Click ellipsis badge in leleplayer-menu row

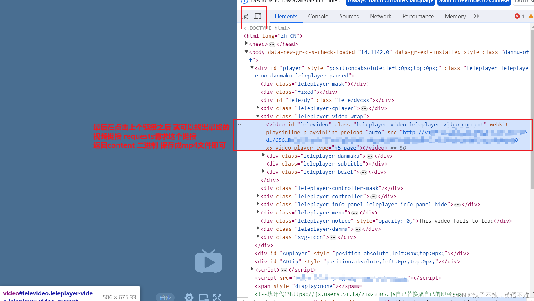click(355, 213)
